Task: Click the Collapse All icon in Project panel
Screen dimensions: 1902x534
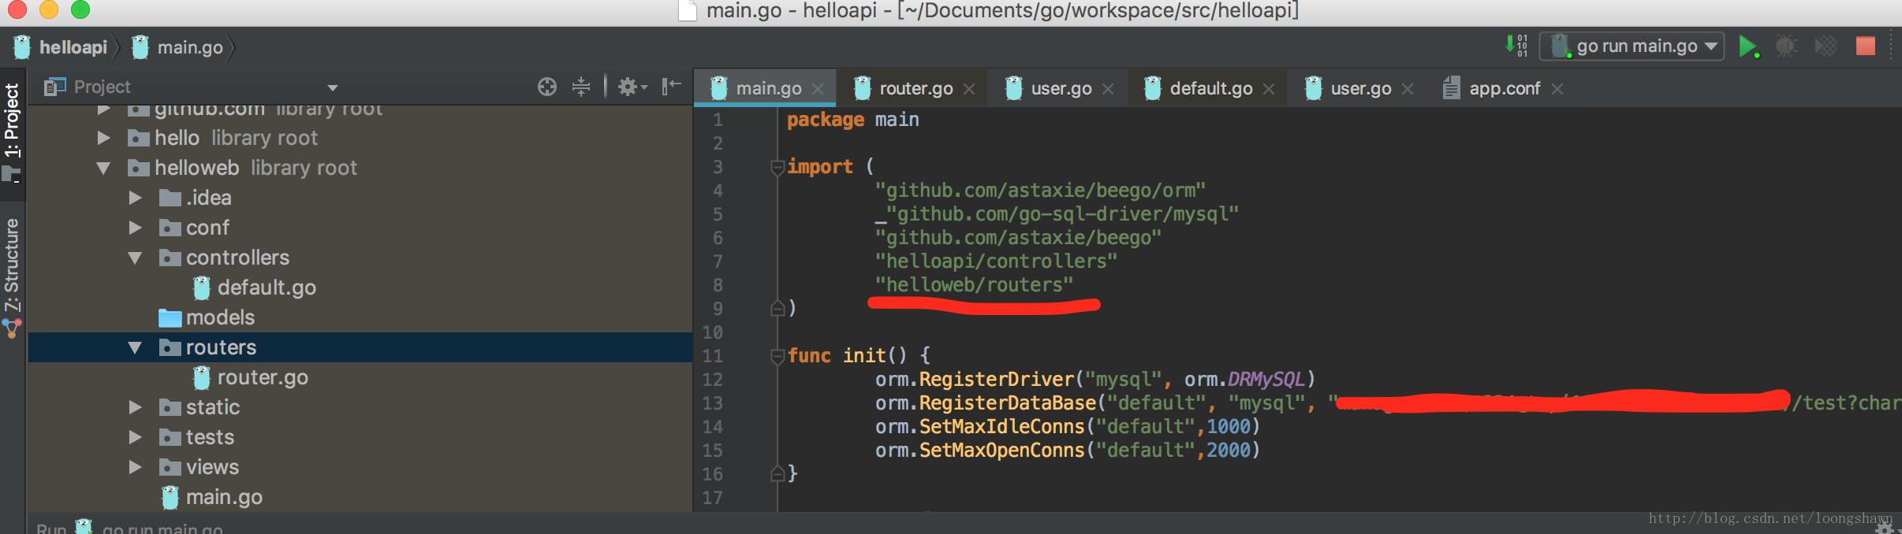Action: coord(581,87)
